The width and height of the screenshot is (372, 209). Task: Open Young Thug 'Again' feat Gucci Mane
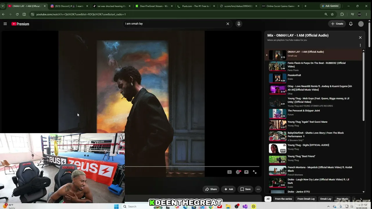point(307,122)
